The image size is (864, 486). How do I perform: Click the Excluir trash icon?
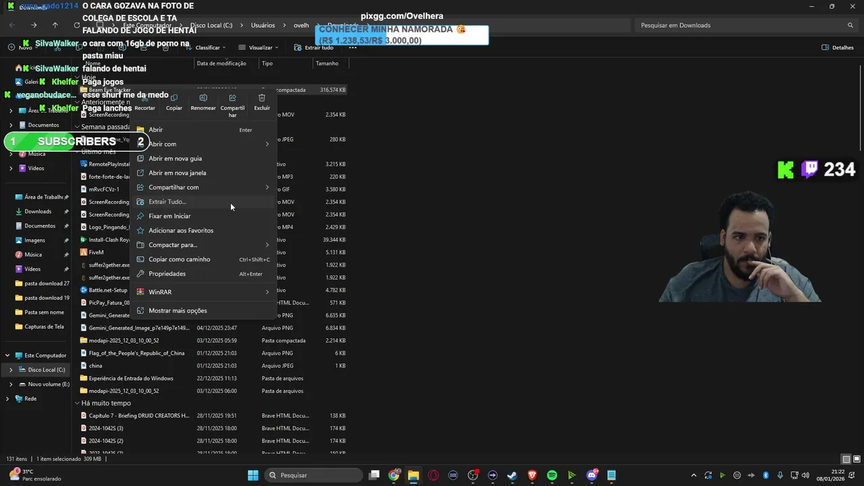[262, 98]
